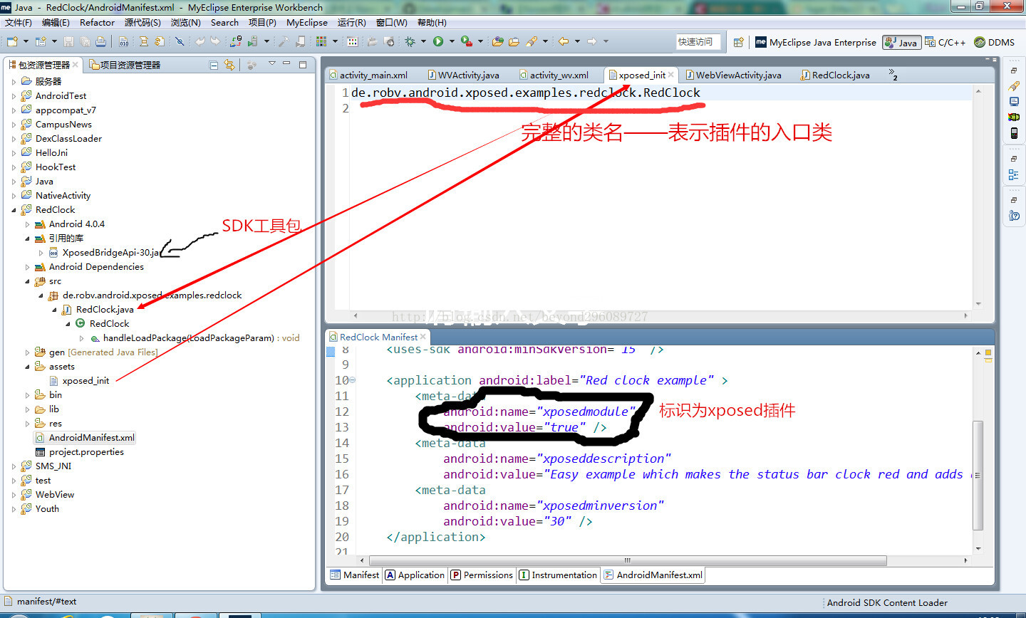Switch to the C/C++ perspective
This screenshot has width=1026, height=618.
(x=945, y=42)
